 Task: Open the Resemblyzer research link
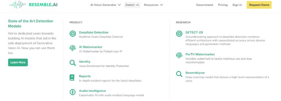click(x=195, y=73)
